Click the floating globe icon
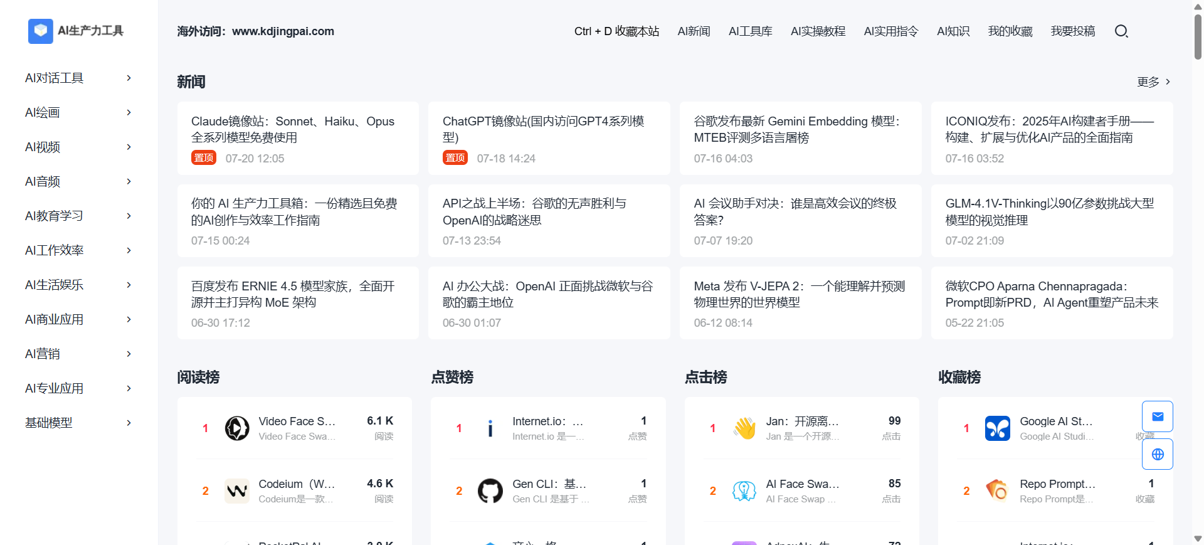This screenshot has width=1204, height=545. coord(1158,454)
